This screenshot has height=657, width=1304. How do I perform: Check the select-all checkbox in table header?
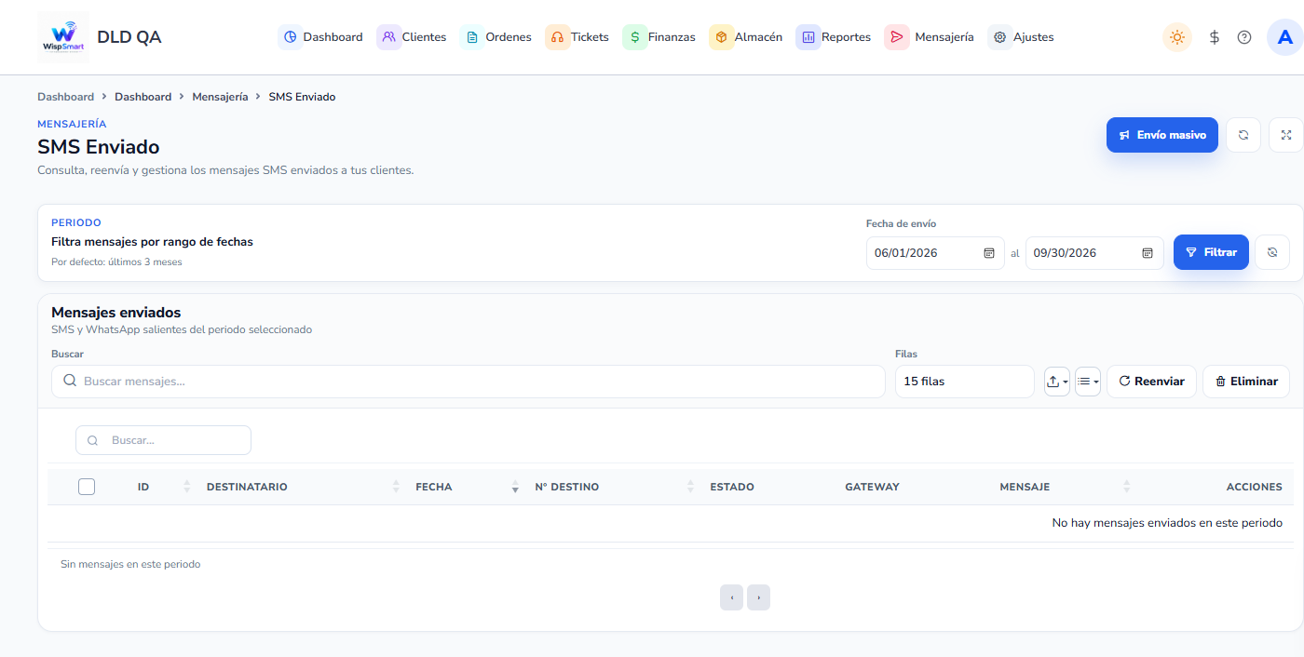tap(87, 486)
